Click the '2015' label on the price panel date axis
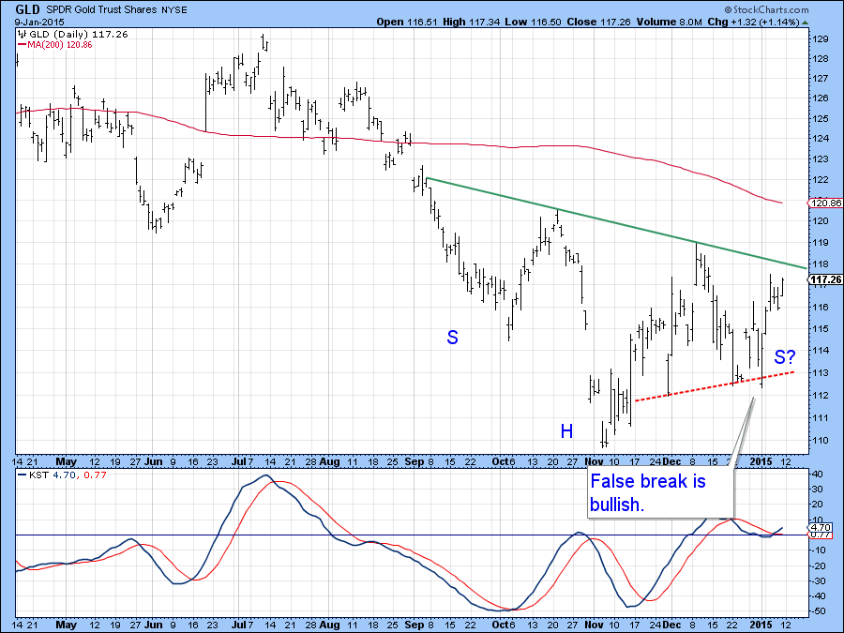The image size is (844, 633). pos(761,461)
